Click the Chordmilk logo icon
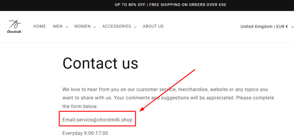This screenshot has width=294, height=139. (14, 24)
